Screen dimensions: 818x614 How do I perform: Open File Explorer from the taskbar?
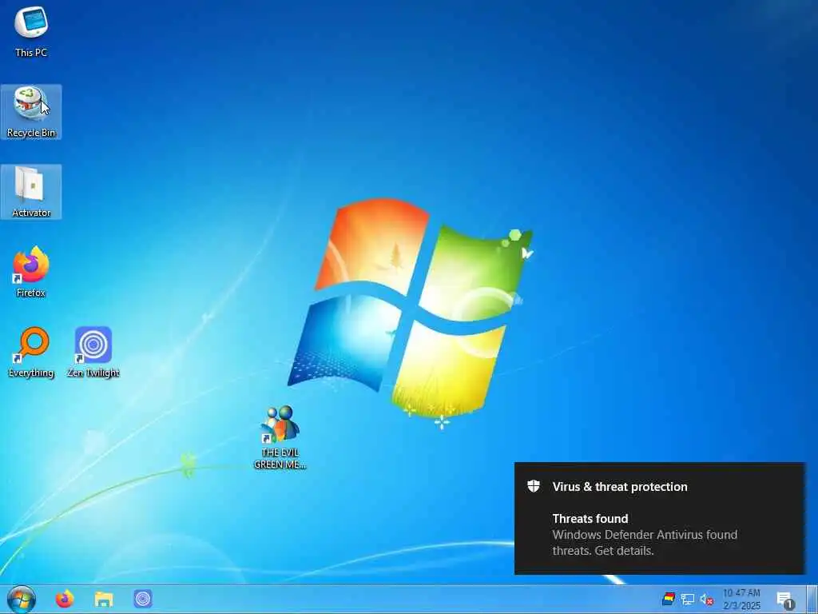[104, 599]
